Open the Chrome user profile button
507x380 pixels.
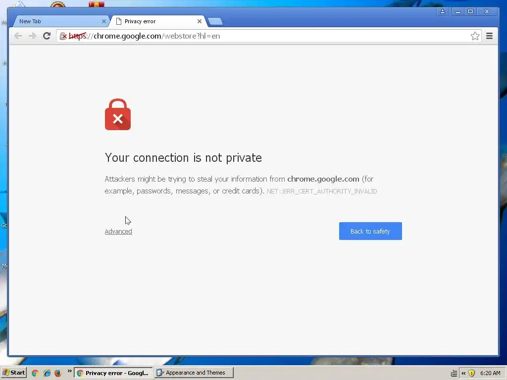coord(442,11)
